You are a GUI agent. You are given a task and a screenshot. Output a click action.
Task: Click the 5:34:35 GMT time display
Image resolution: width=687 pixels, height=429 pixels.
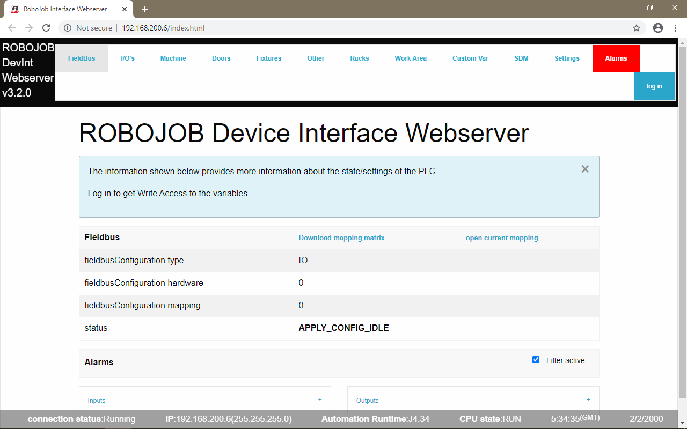click(575, 418)
